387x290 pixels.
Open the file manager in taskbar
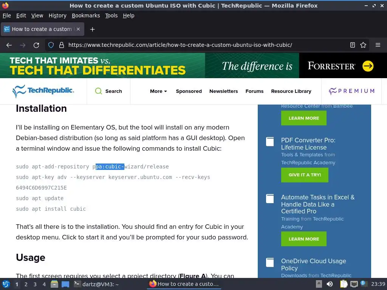click(x=54, y=284)
